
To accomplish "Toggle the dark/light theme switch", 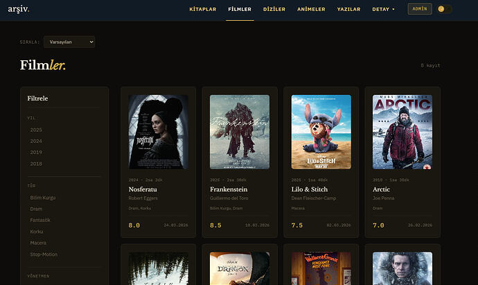I will coord(445,9).
